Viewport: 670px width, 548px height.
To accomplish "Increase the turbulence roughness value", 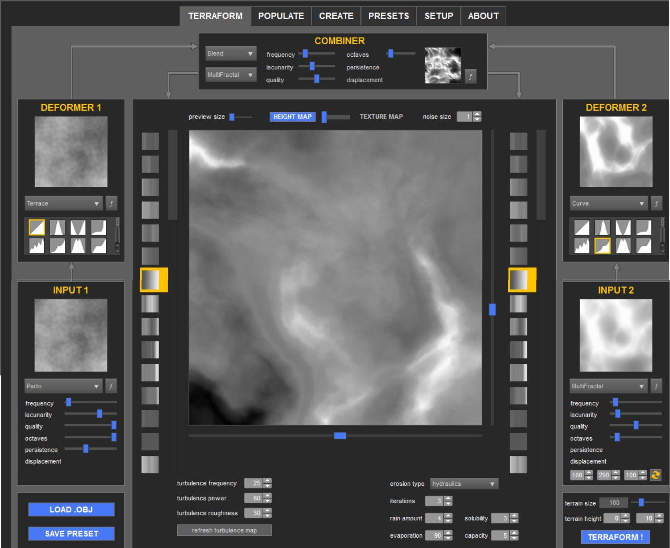I will tap(268, 510).
